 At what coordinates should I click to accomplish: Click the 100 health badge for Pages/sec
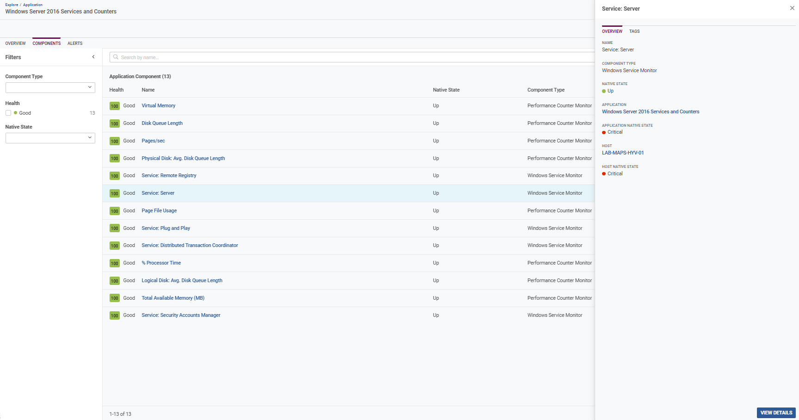pos(115,141)
